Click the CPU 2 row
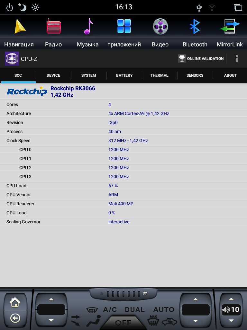Image resolution: width=247 pixels, height=330 pixels. [123, 168]
